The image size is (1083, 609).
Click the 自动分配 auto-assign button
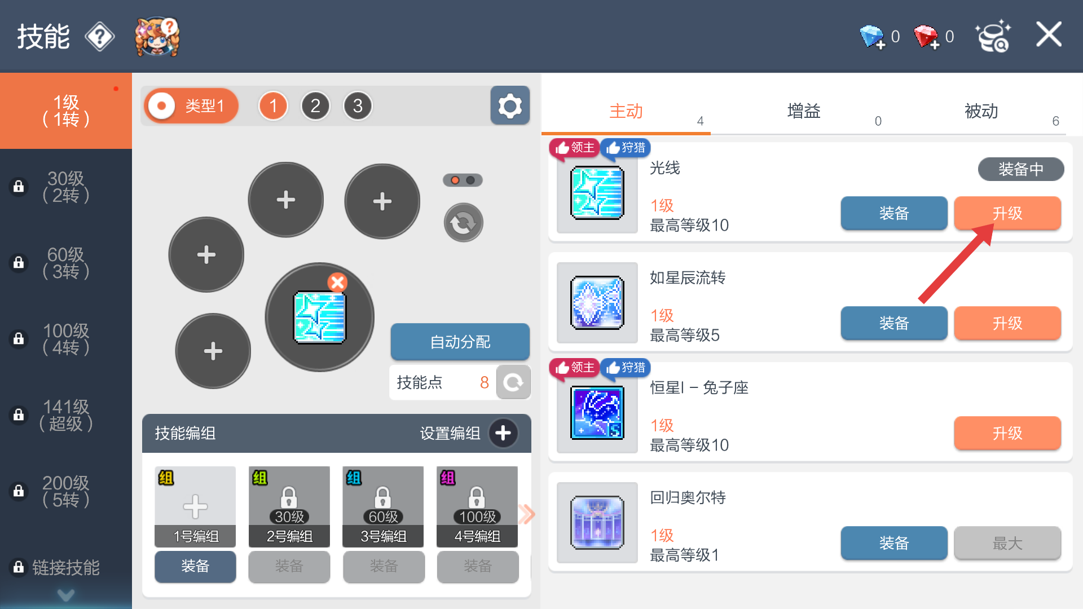click(x=460, y=342)
